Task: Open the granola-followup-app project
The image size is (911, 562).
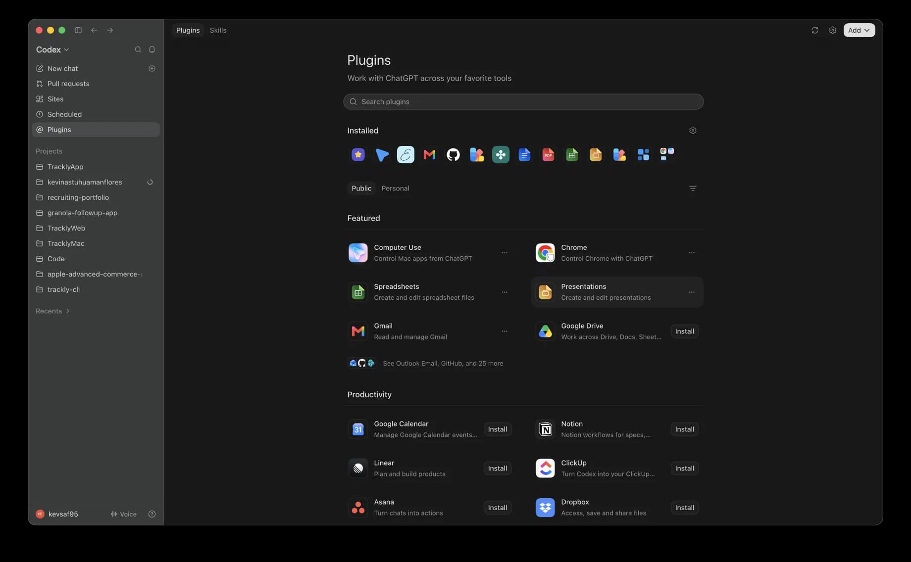Action: tap(96, 213)
